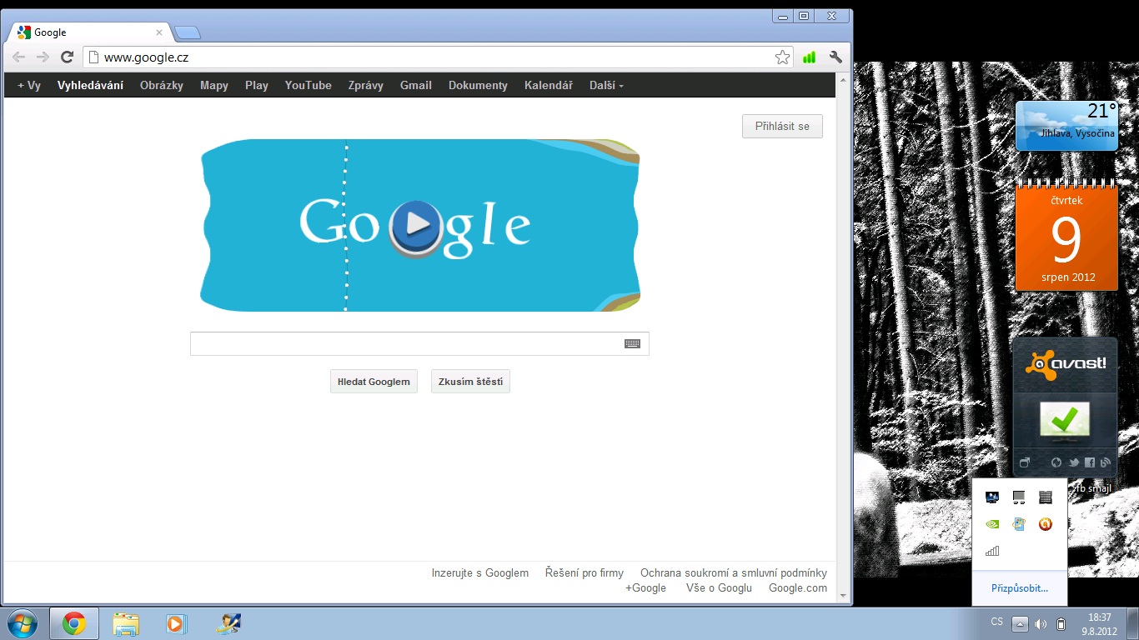
Task: Click the green checkmark avast status monitor
Action: 1065,420
